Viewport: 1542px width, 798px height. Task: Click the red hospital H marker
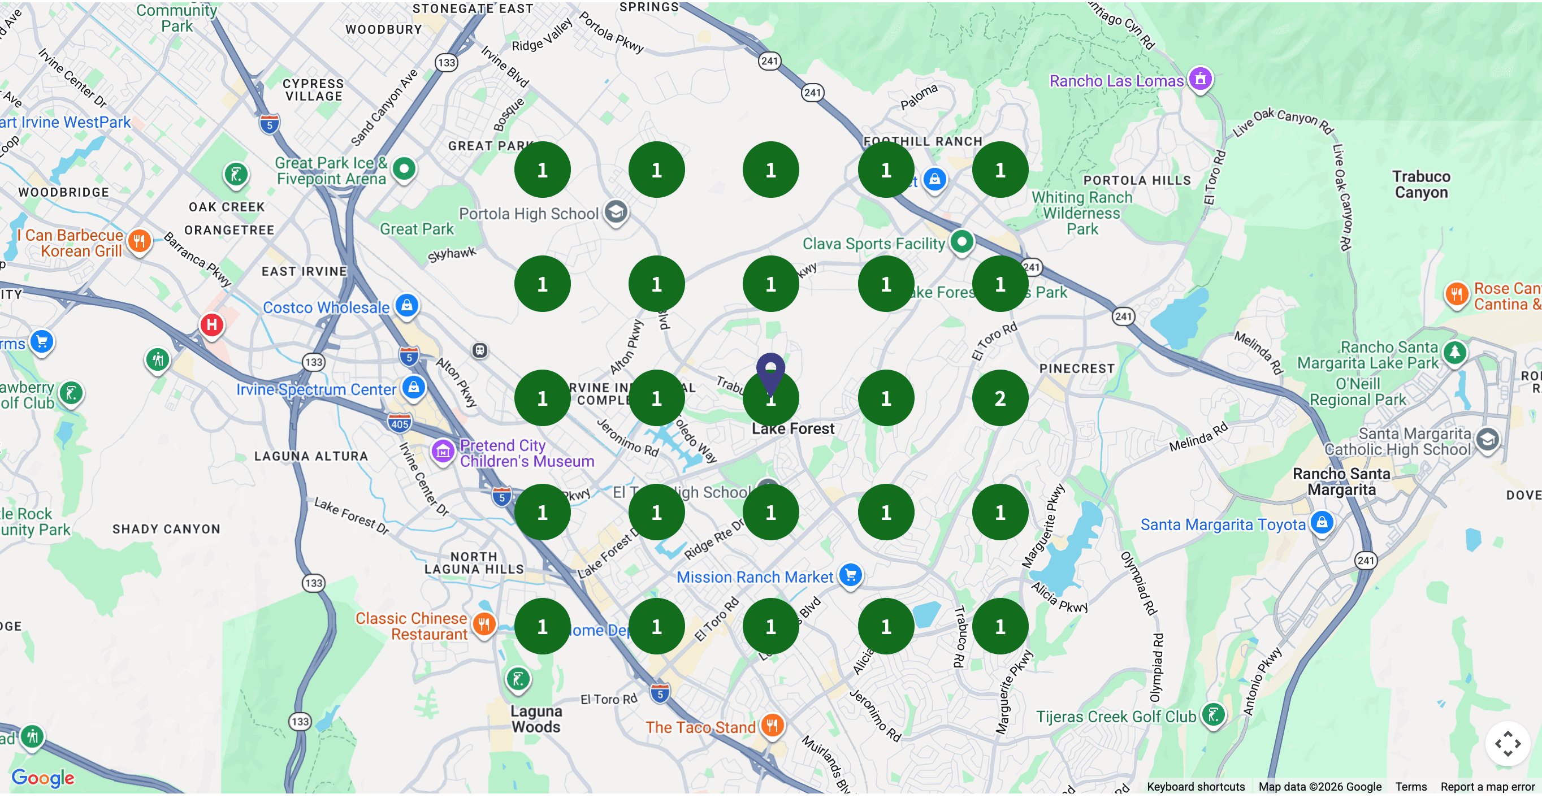pyautogui.click(x=211, y=326)
